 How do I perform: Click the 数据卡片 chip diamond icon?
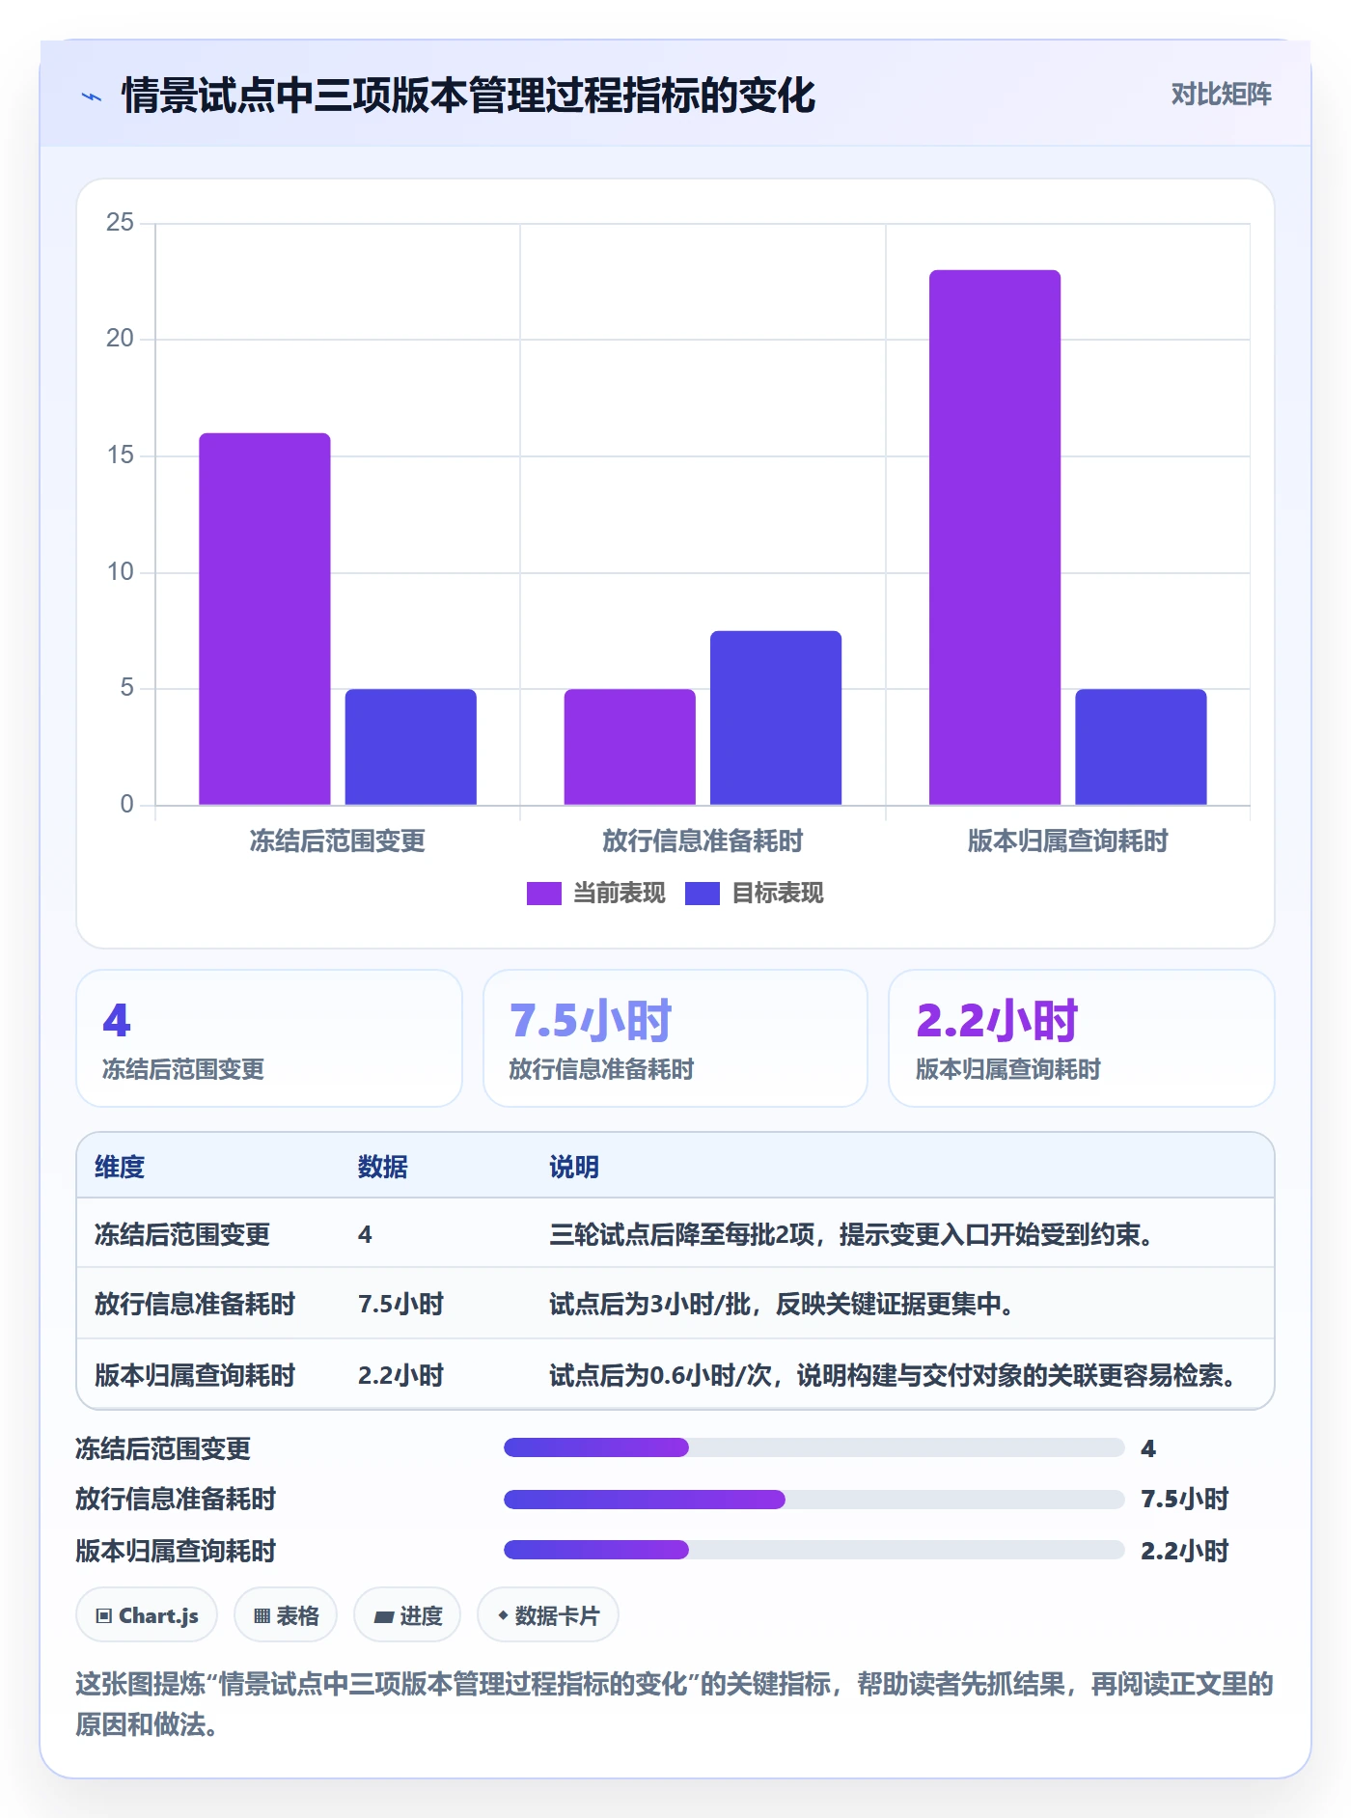point(503,1615)
